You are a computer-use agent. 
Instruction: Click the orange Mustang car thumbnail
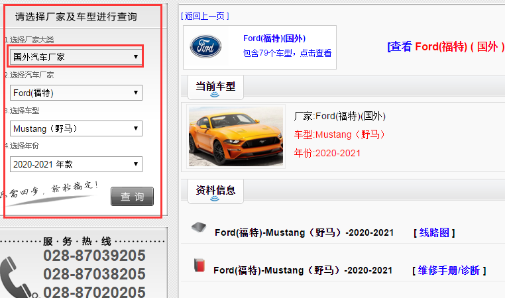coord(236,136)
